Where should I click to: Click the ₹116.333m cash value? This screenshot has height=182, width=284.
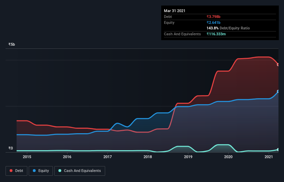[216, 34]
